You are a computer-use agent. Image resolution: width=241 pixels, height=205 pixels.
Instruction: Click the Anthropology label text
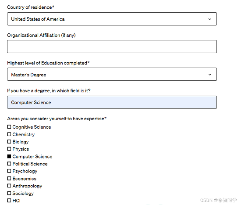tap(27, 186)
